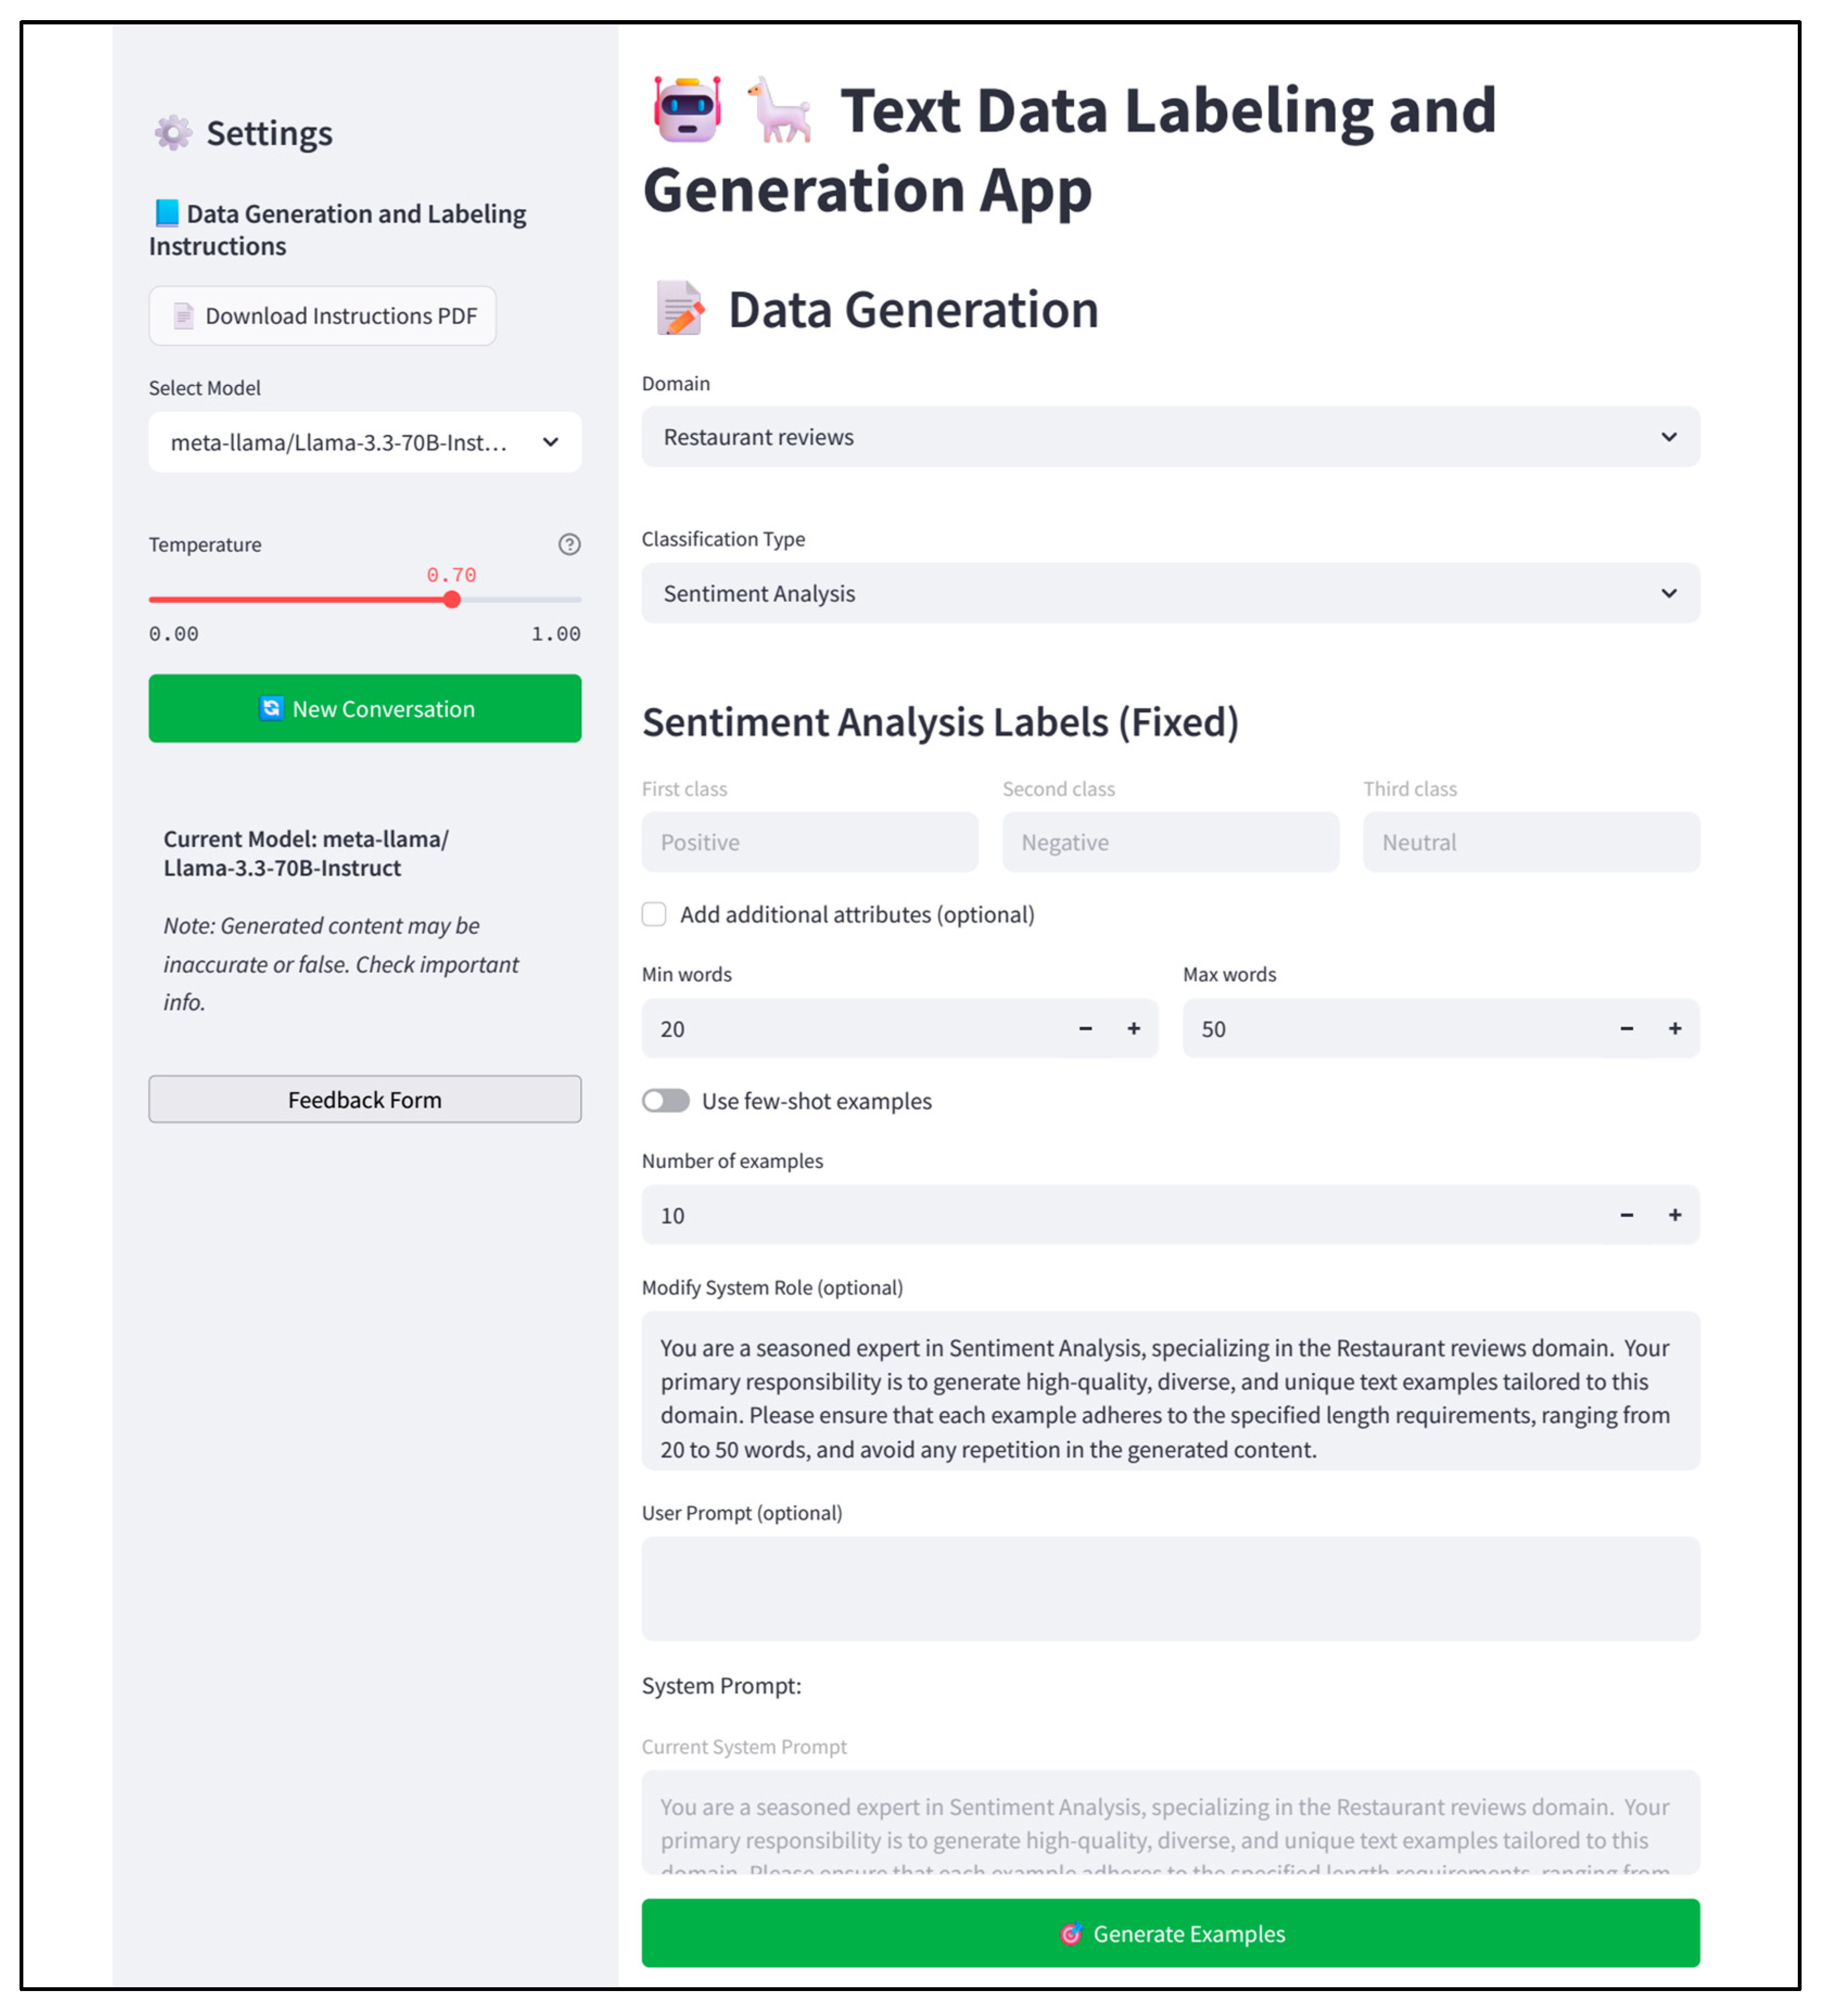Click the Temperature help question mark icon
The image size is (1826, 2016).
tap(569, 544)
